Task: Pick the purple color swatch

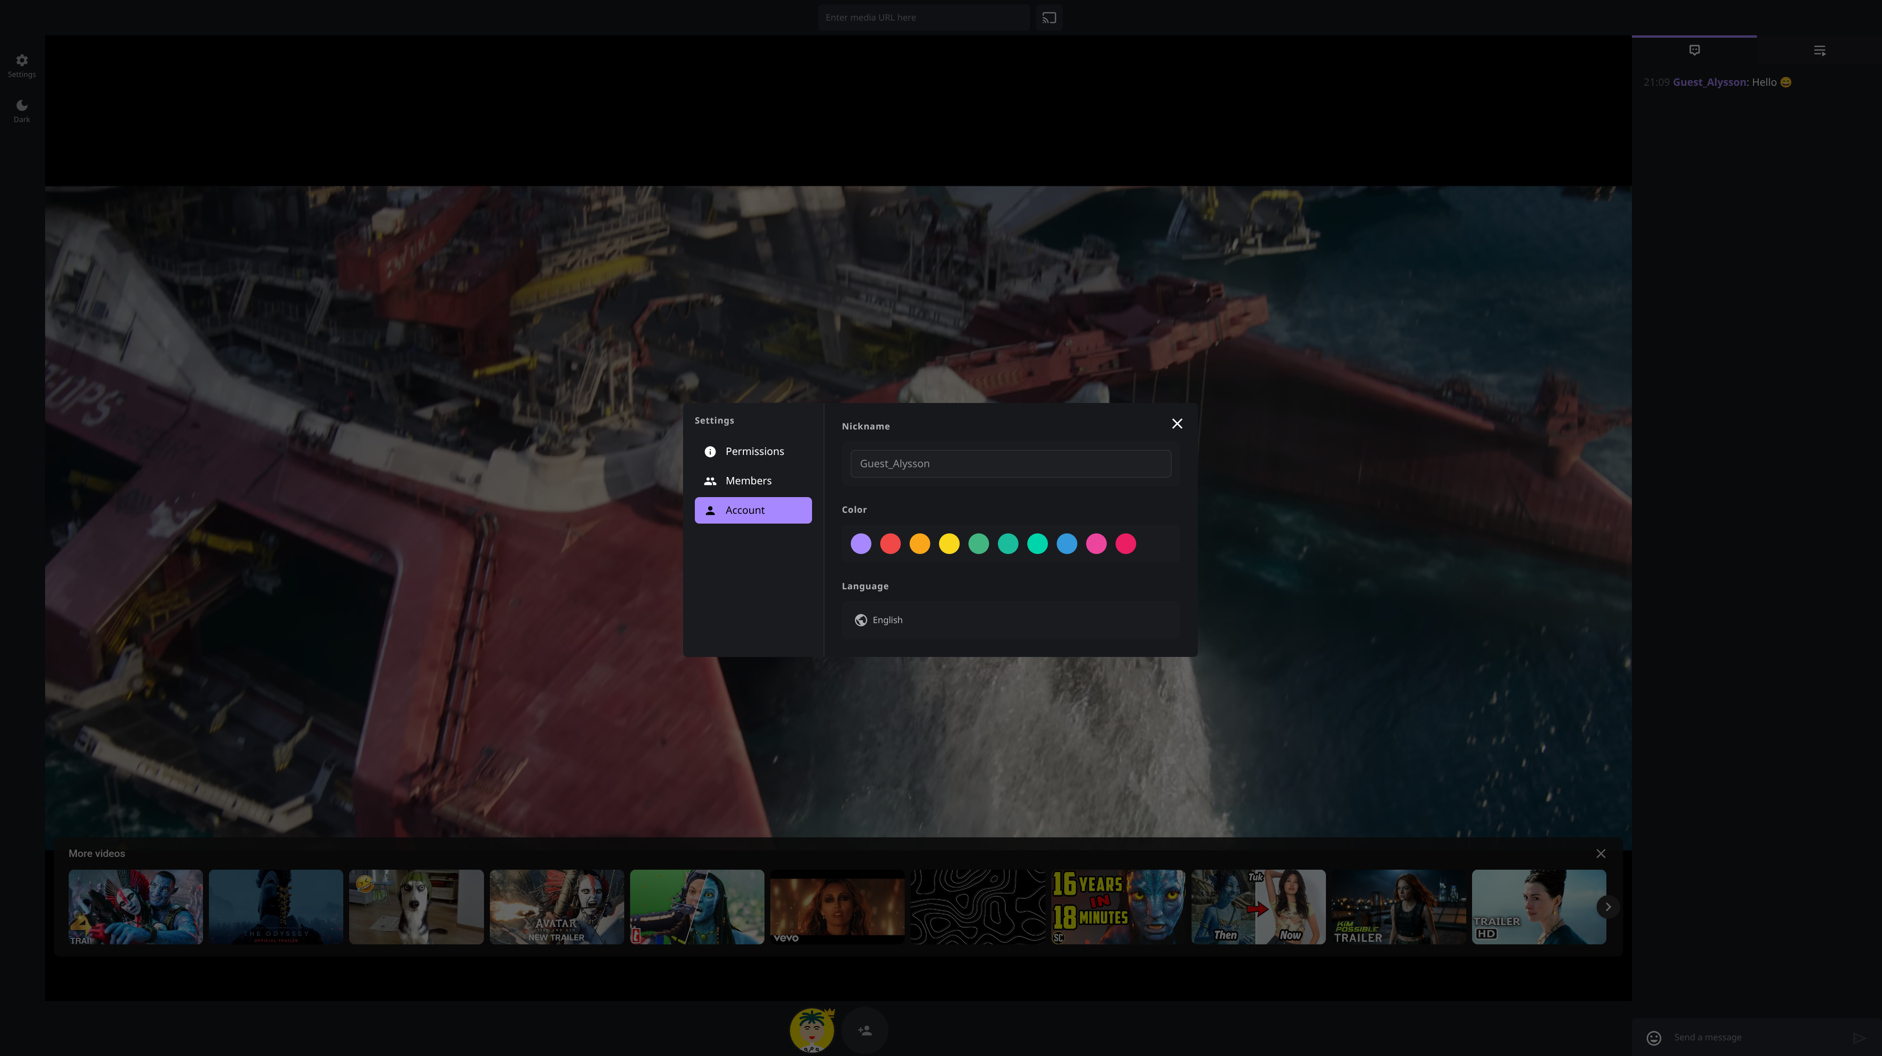Action: pyautogui.click(x=861, y=543)
